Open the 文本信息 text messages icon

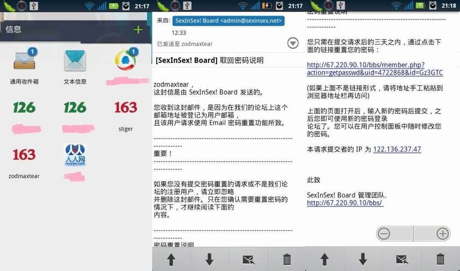click(75, 61)
